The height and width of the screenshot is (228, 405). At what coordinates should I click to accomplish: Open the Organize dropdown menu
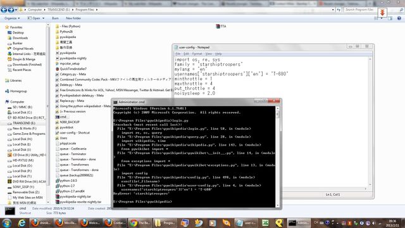point(12,18)
